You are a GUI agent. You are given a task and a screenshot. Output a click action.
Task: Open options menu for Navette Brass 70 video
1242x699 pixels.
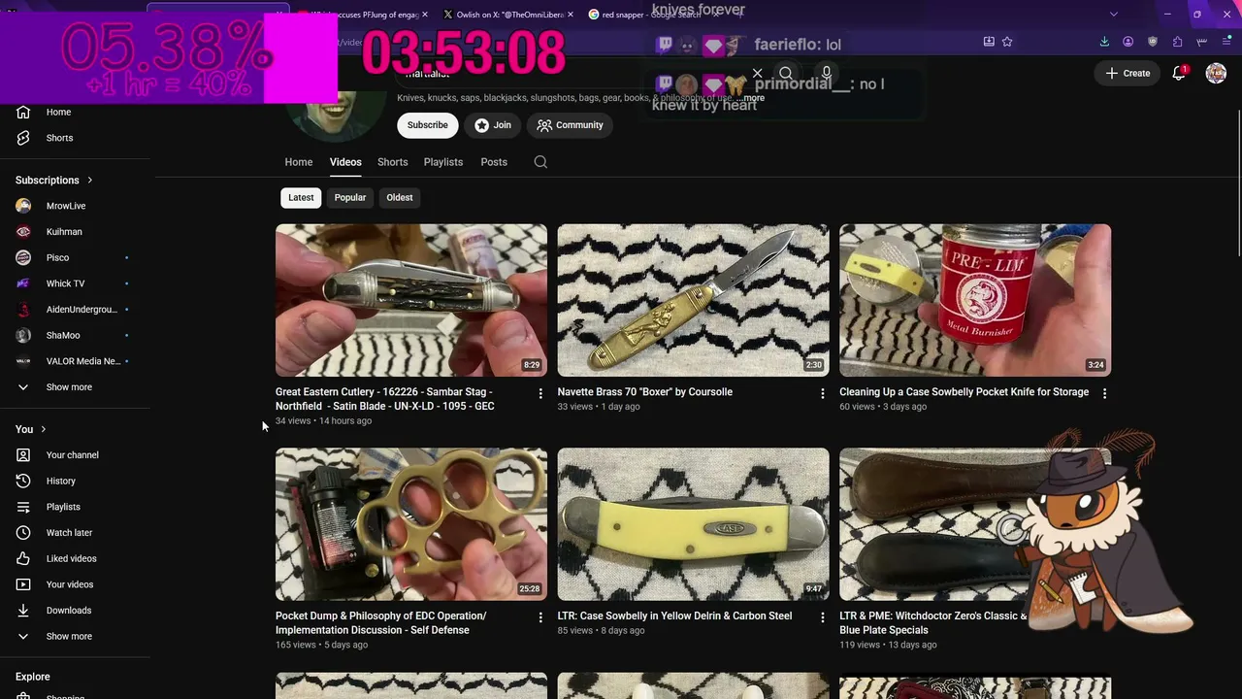[823, 393]
